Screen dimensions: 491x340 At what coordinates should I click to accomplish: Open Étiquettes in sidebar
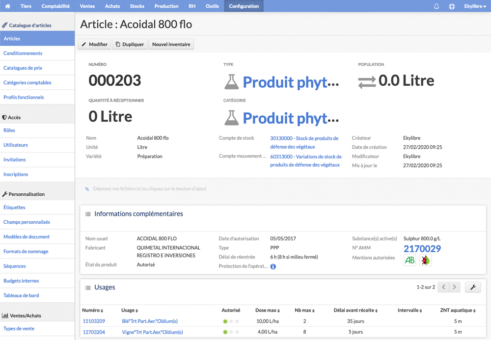37,208
